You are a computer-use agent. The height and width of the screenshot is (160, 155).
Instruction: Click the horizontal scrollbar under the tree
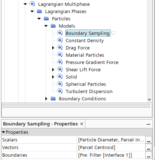point(76,105)
